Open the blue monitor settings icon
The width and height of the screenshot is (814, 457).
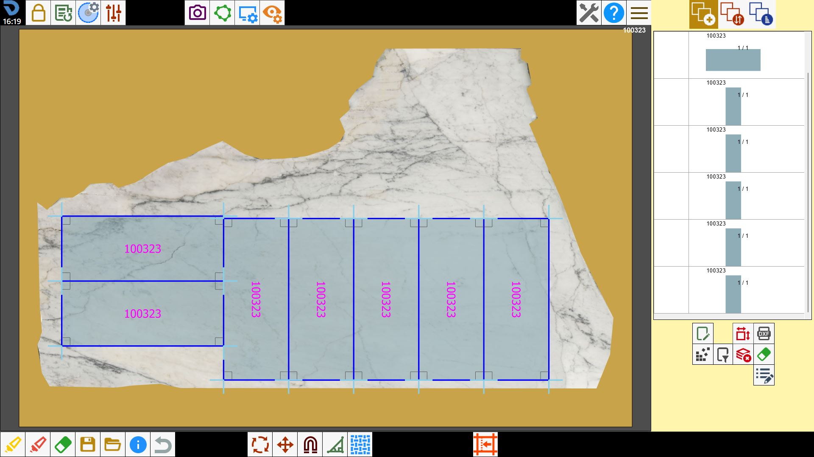tap(247, 13)
